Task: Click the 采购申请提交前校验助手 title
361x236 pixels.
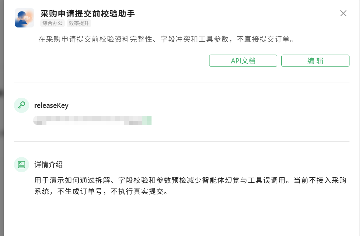Action: click(87, 14)
